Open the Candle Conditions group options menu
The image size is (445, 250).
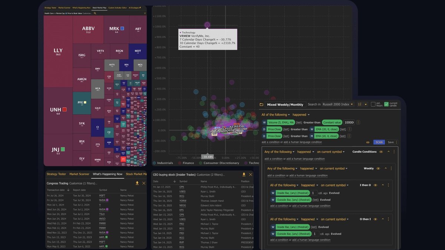(394, 151)
